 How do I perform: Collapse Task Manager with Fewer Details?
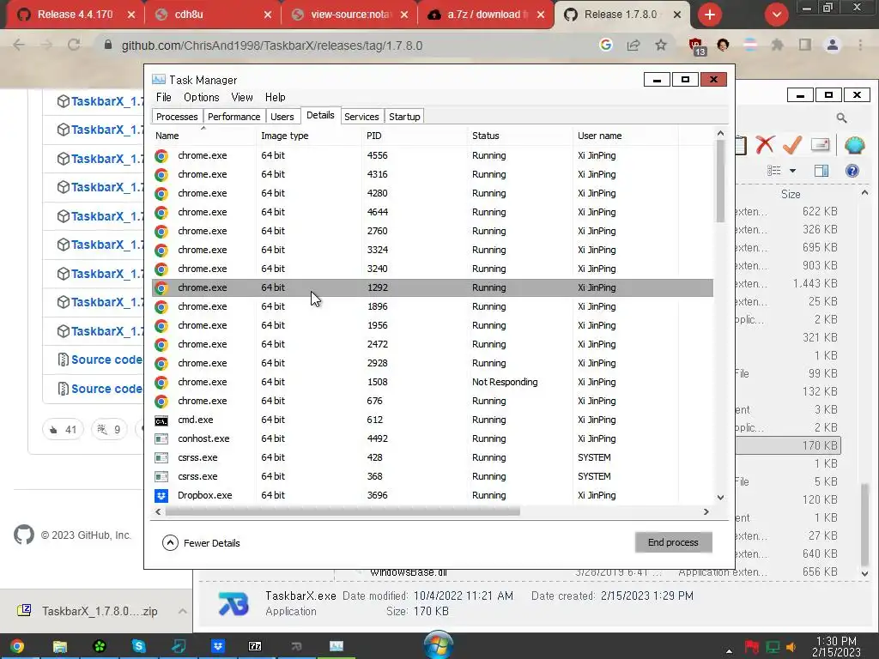tap(201, 543)
